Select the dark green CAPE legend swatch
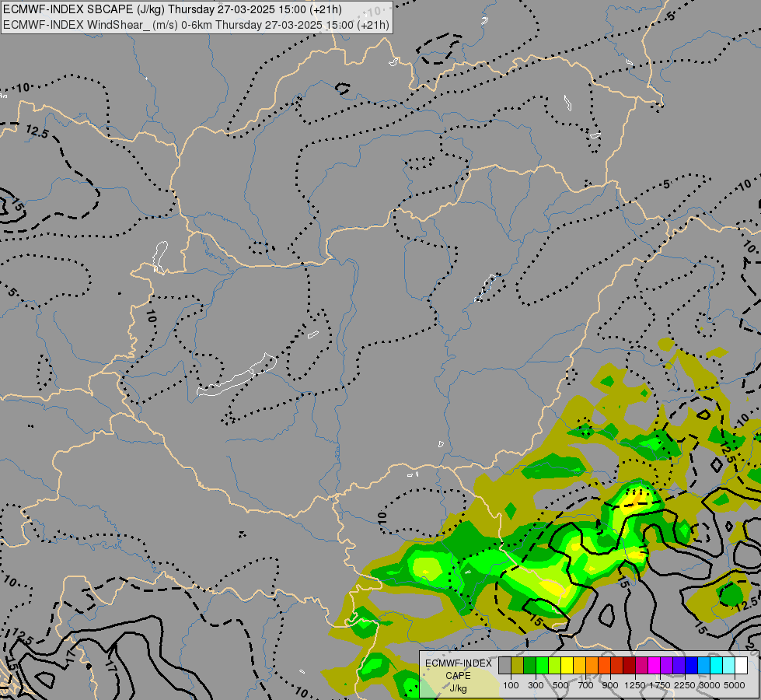761x700 pixels. 530,665
